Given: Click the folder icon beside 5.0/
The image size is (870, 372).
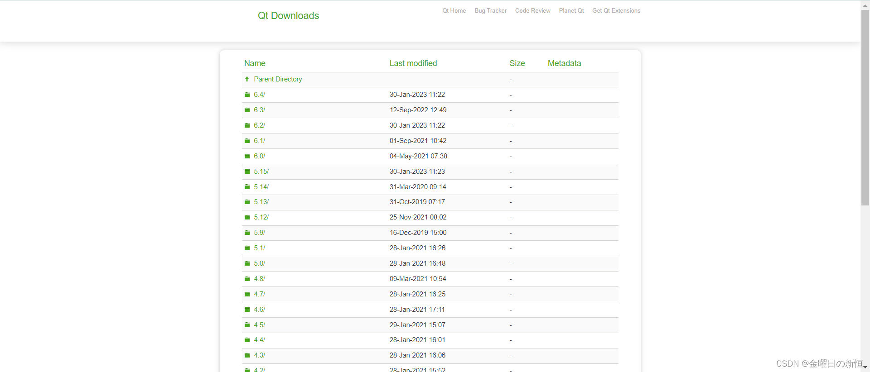Looking at the screenshot, I should [247, 263].
